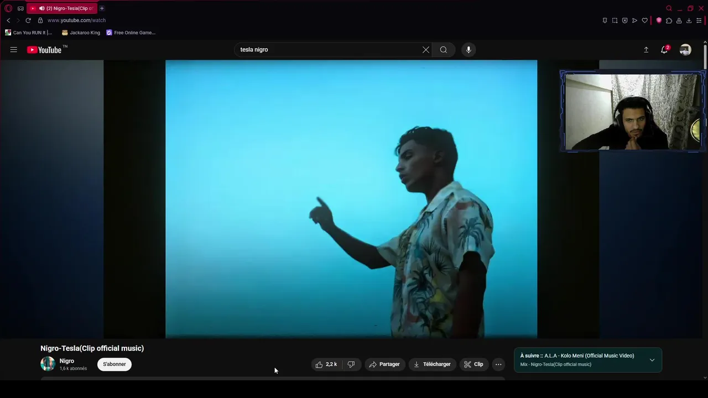View site security lock info
Viewport: 708px width, 398px height.
(x=40, y=20)
